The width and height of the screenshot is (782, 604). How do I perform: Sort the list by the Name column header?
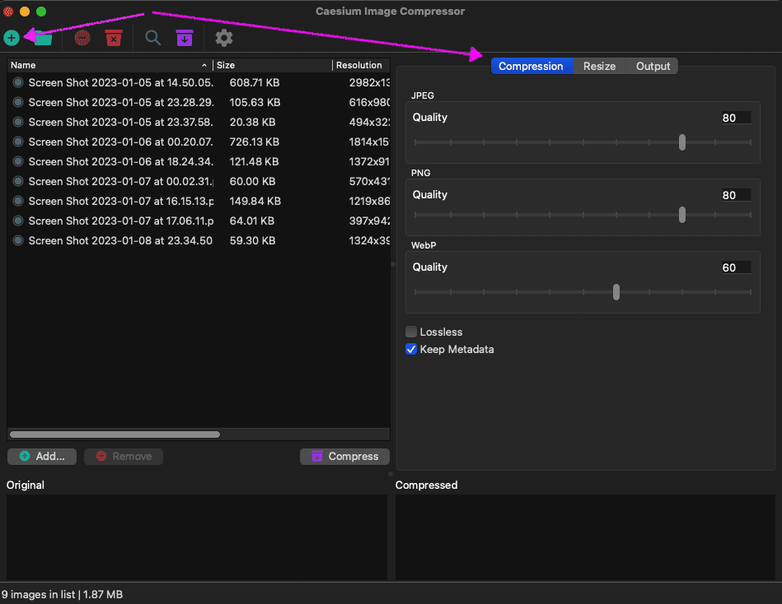click(107, 65)
